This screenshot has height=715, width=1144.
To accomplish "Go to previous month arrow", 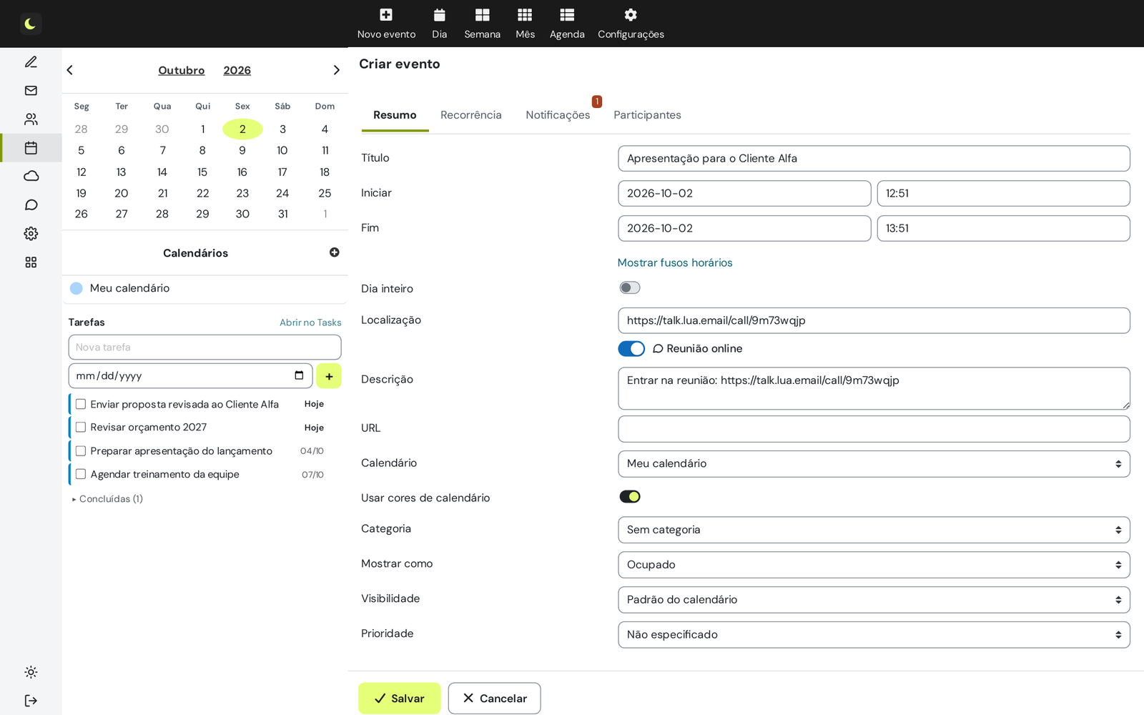I will [70, 70].
